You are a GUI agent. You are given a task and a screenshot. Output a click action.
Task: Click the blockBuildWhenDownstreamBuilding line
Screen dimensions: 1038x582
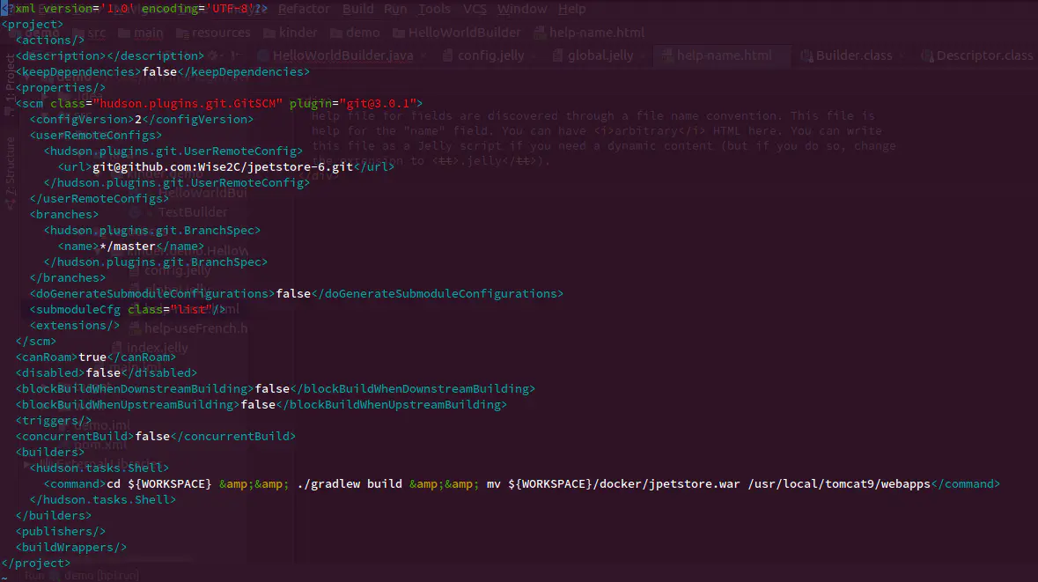coord(276,388)
